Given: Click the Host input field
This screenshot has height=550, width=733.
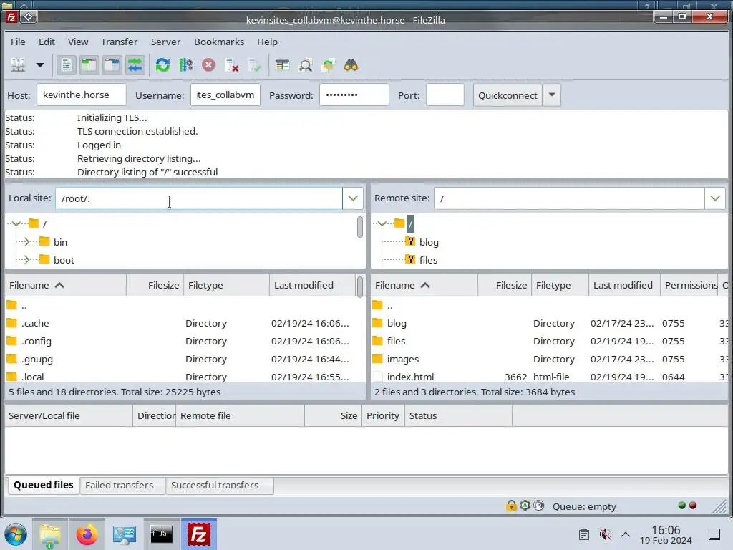Looking at the screenshot, I should point(82,95).
